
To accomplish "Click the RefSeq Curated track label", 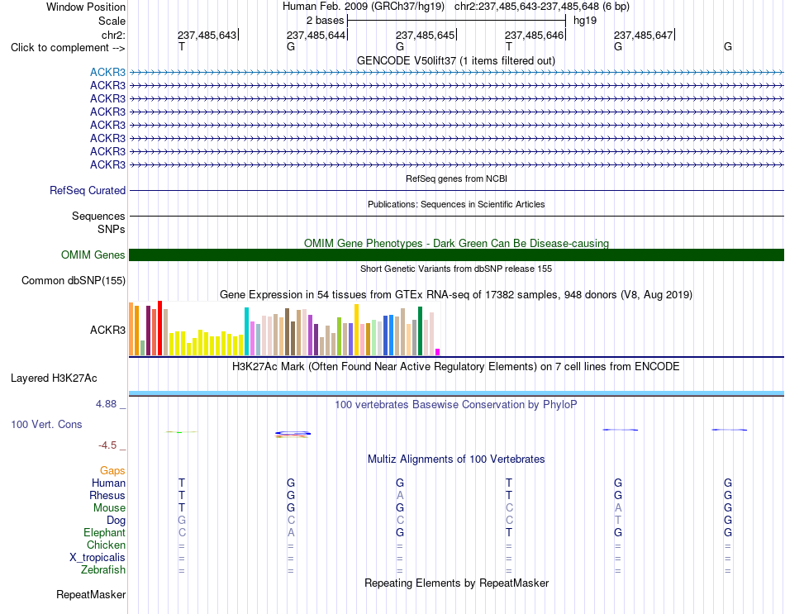I will click(x=87, y=190).
